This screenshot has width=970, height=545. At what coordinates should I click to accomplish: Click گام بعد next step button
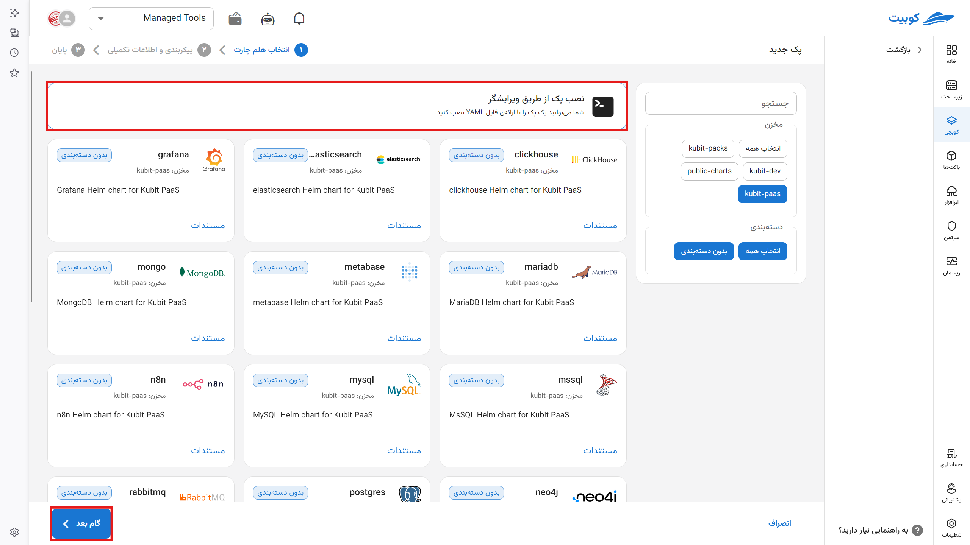(81, 523)
